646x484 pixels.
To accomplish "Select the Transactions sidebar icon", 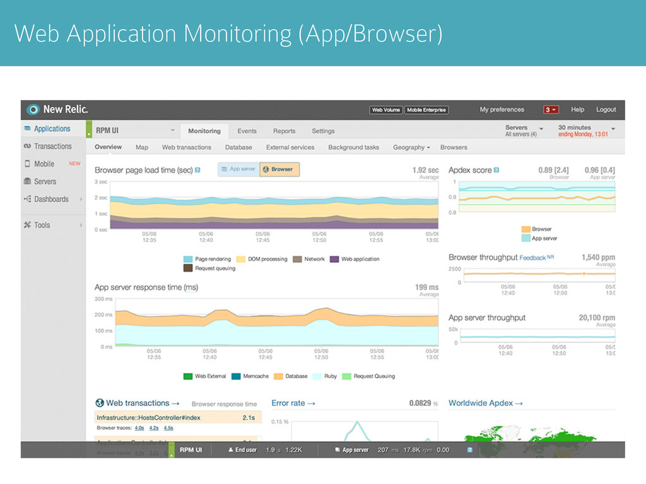I will [27, 146].
